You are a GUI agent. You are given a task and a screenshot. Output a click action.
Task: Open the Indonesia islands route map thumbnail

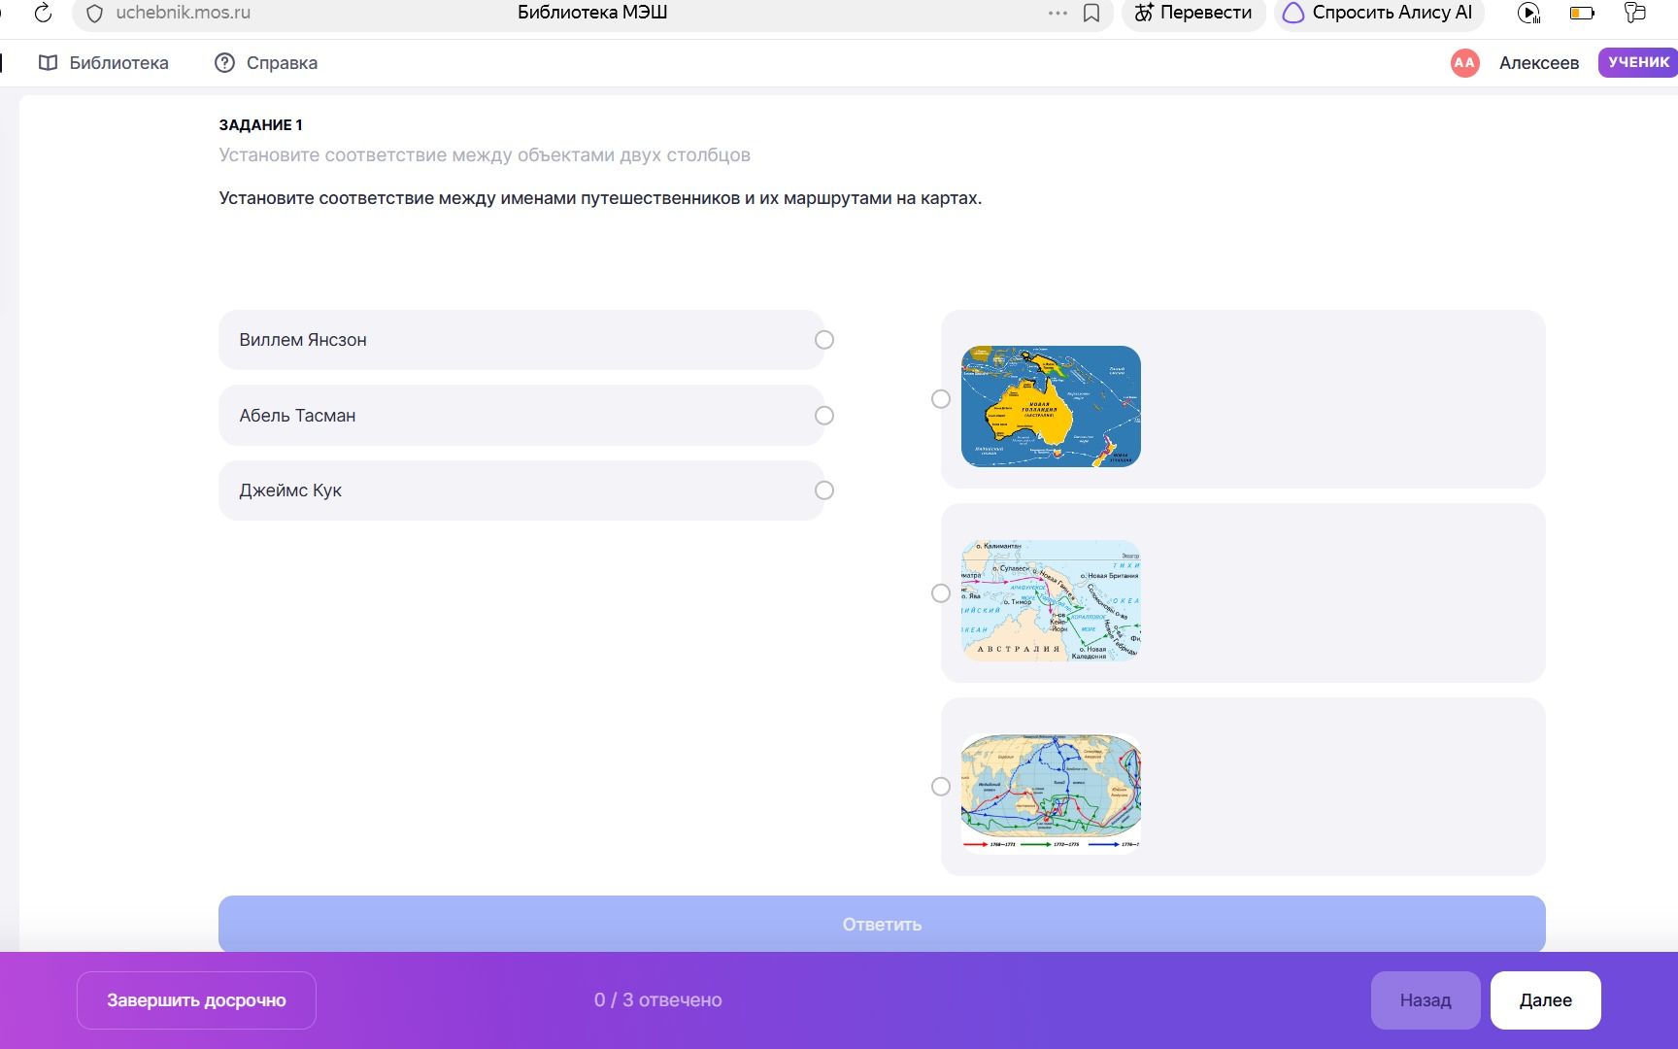click(x=1051, y=600)
